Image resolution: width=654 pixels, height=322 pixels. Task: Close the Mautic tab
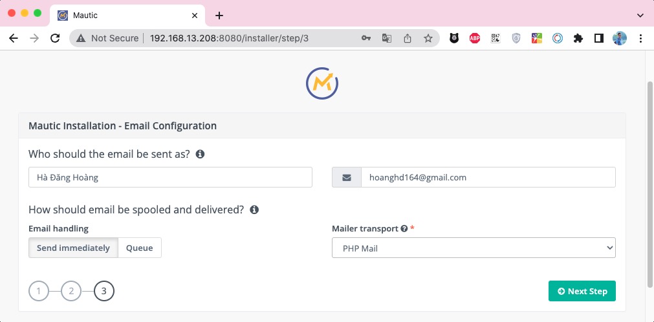pyautogui.click(x=194, y=16)
